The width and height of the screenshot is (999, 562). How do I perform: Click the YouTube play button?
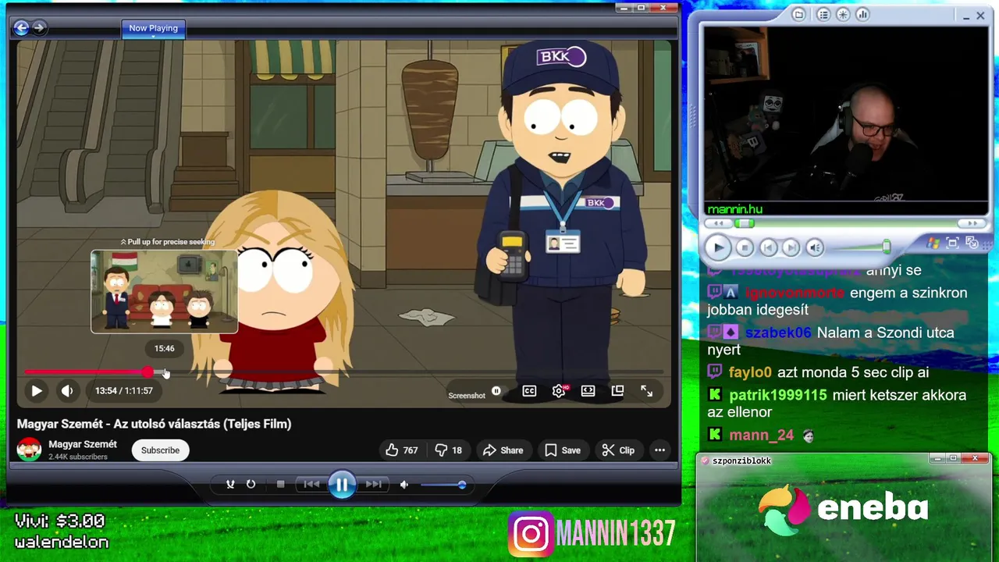pyautogui.click(x=37, y=391)
